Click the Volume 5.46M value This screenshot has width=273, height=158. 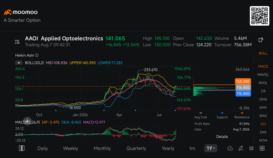pyautogui.click(x=240, y=38)
